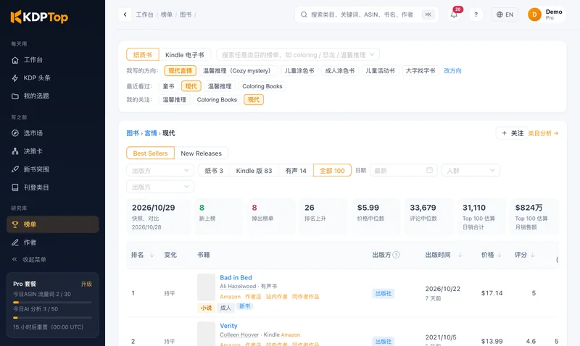Click the KDPTop logo
Screen dimensions: 580x346
pyautogui.click(x=39, y=17)
